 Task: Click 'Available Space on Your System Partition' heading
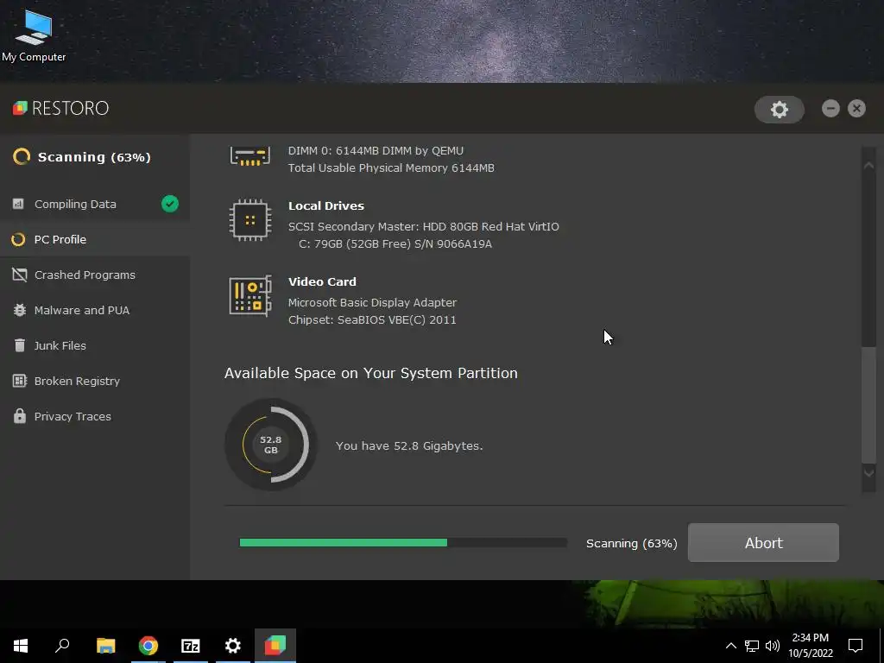[x=371, y=373]
